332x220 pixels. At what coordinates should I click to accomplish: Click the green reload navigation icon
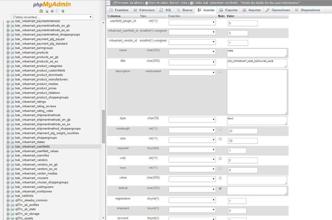(x=63, y=11)
